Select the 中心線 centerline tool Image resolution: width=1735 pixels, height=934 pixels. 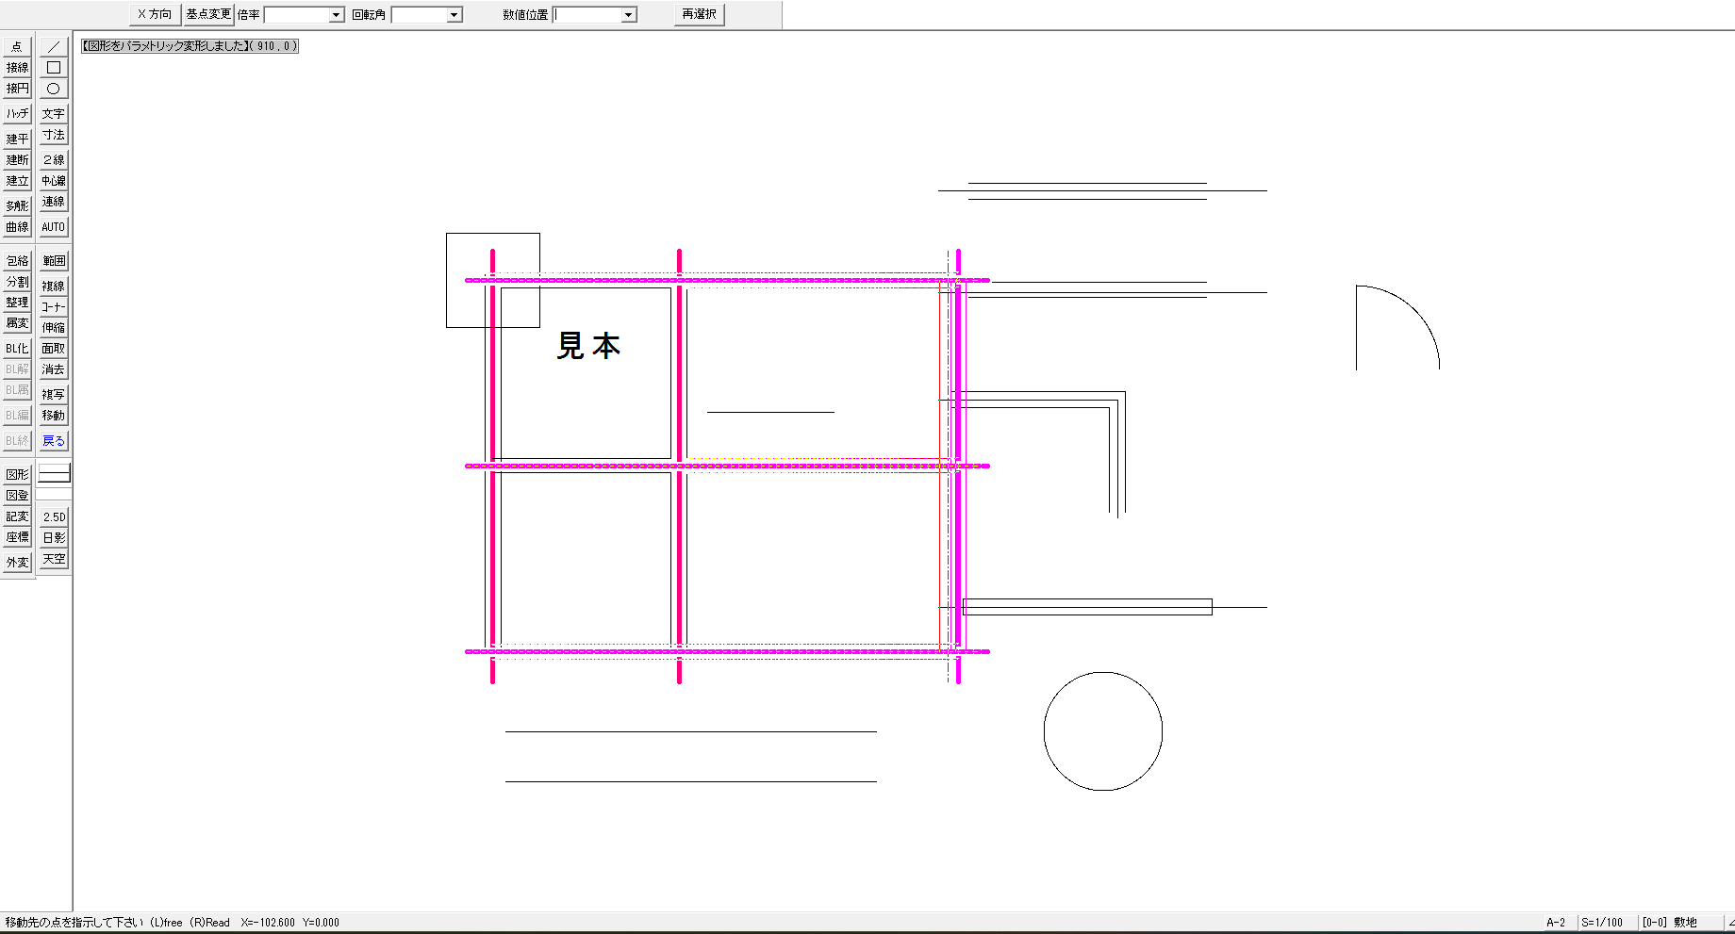pos(54,180)
